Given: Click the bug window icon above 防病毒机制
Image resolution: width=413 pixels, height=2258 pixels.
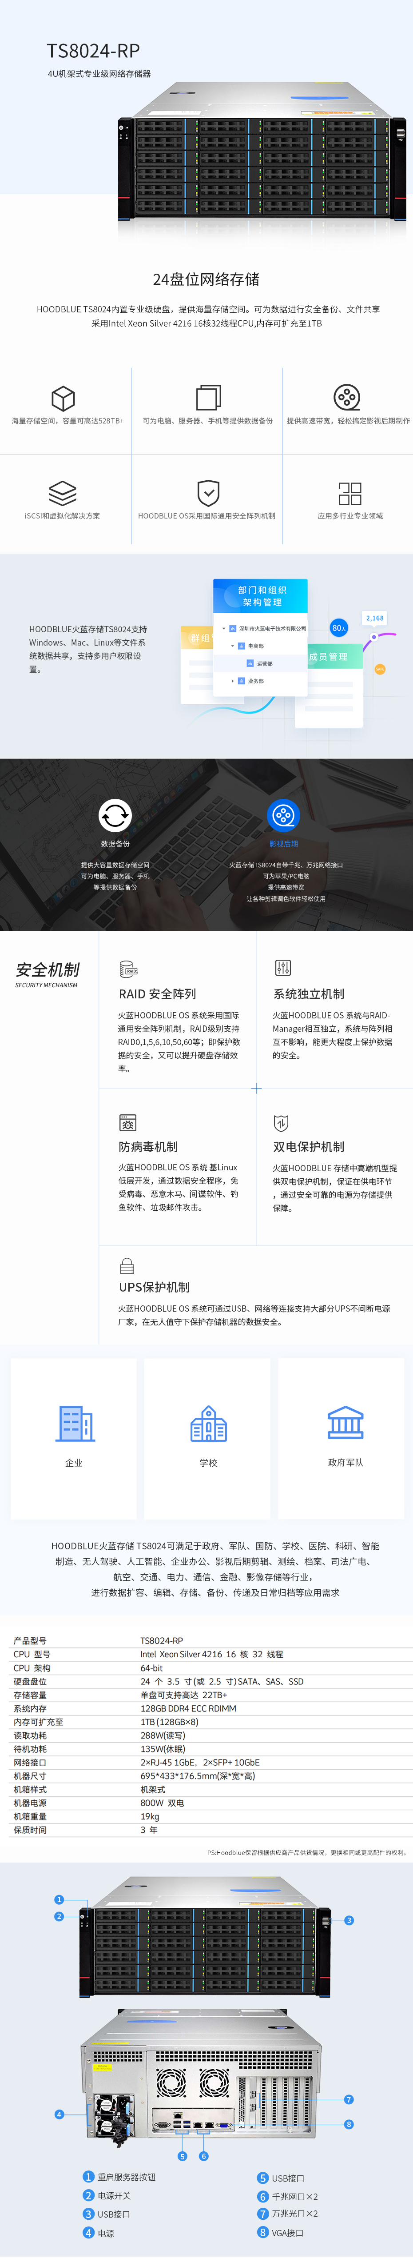Looking at the screenshot, I should pos(127,1123).
